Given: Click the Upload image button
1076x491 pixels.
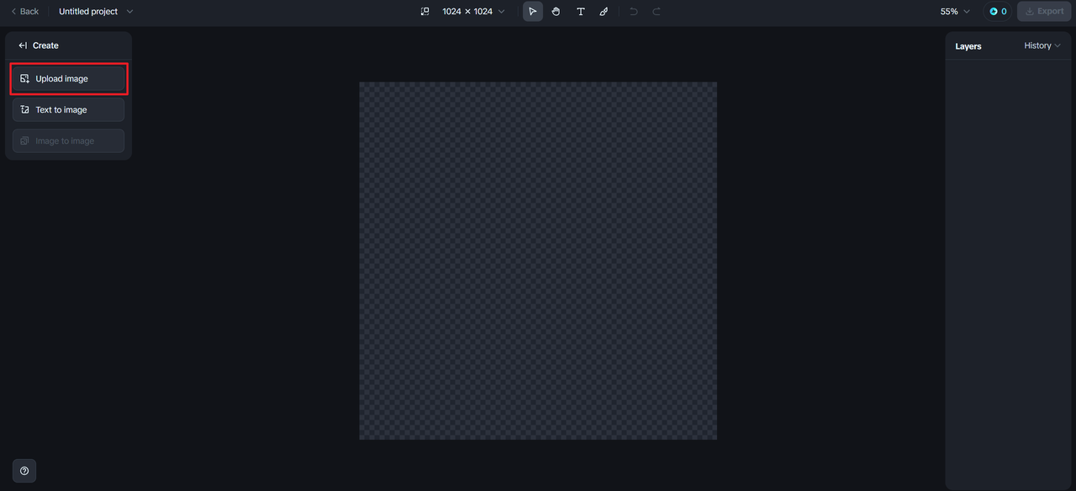Looking at the screenshot, I should click(68, 78).
